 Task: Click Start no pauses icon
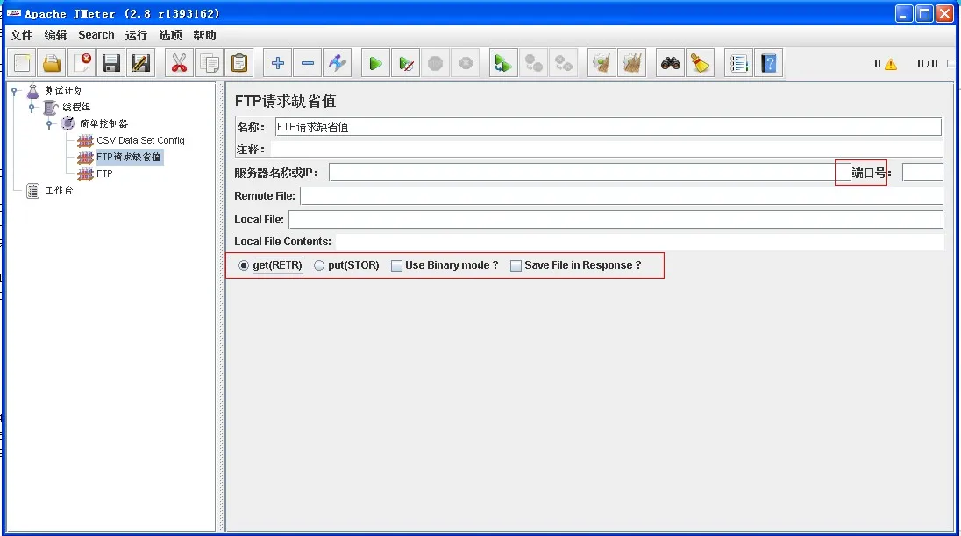pos(406,63)
